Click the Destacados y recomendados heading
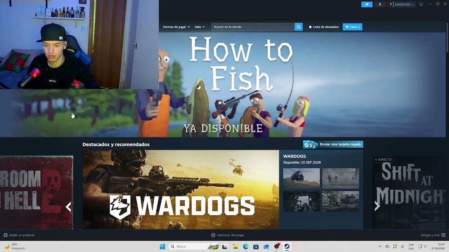The width and height of the screenshot is (449, 252). [x=116, y=145]
